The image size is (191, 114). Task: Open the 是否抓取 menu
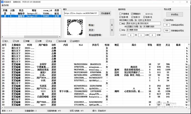[6, 5]
